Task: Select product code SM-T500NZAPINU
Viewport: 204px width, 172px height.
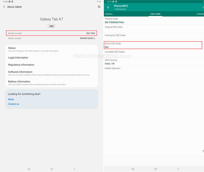Action: [114, 22]
